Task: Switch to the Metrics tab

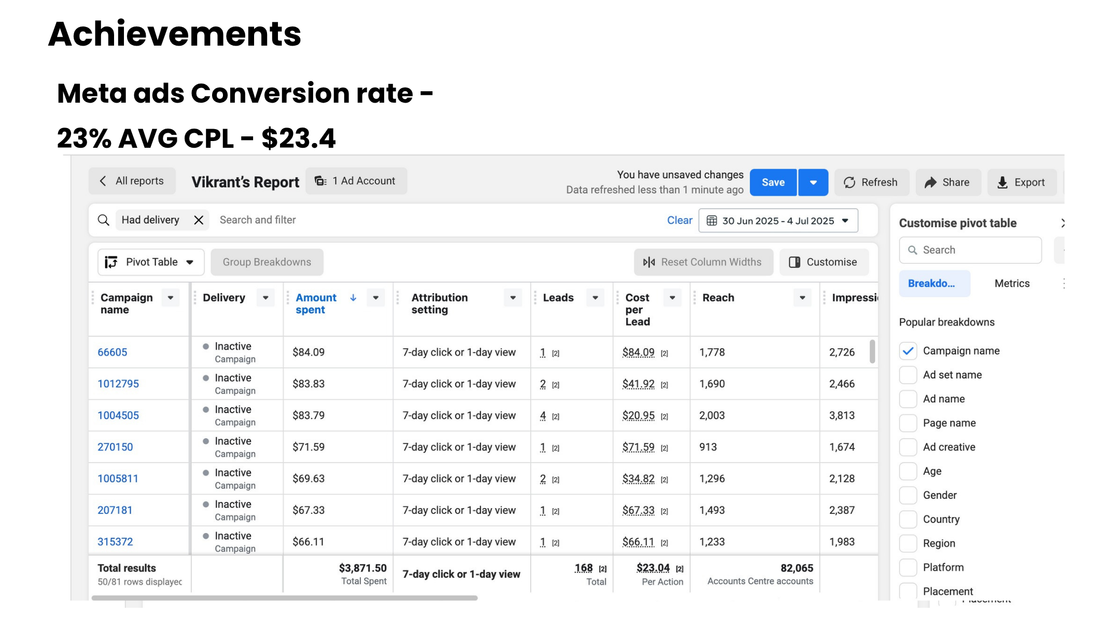Action: click(1011, 283)
